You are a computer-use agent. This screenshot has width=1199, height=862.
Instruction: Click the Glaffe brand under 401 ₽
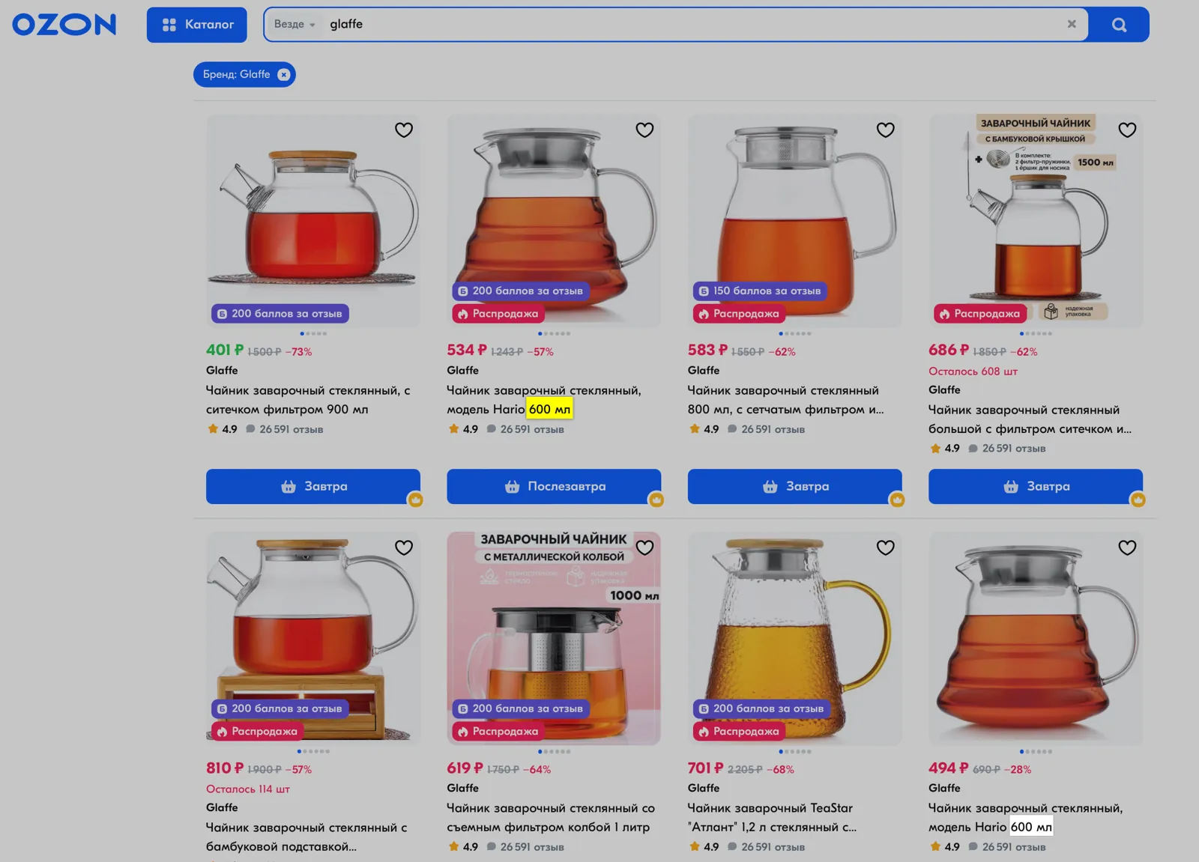pyautogui.click(x=222, y=370)
